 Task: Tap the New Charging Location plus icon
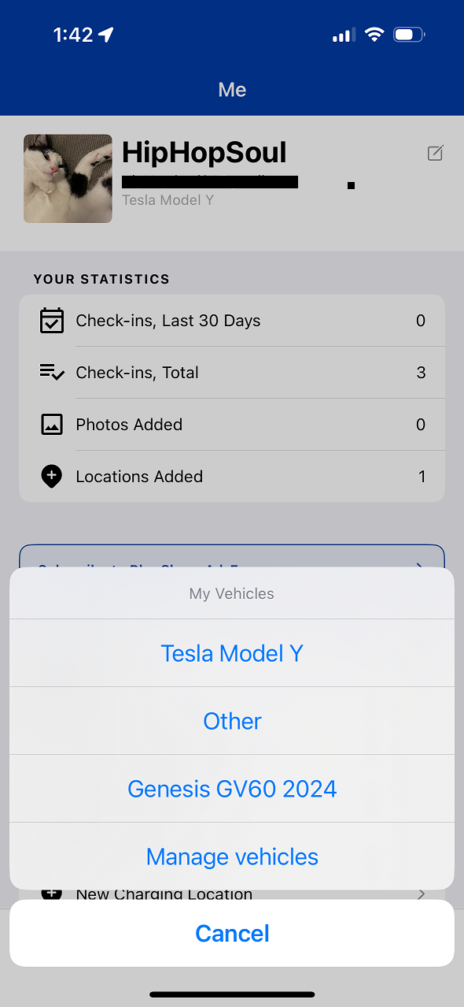[x=52, y=894]
